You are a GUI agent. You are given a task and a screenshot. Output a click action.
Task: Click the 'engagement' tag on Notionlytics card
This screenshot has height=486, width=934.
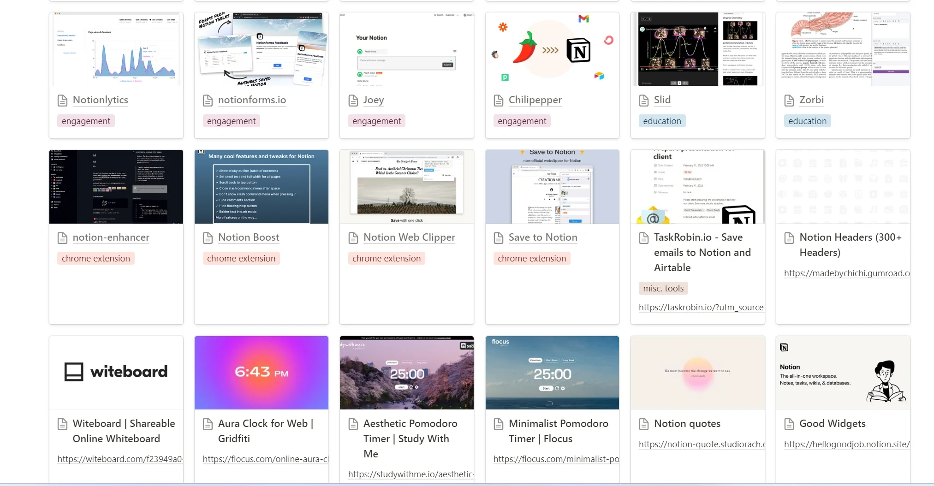pos(86,121)
